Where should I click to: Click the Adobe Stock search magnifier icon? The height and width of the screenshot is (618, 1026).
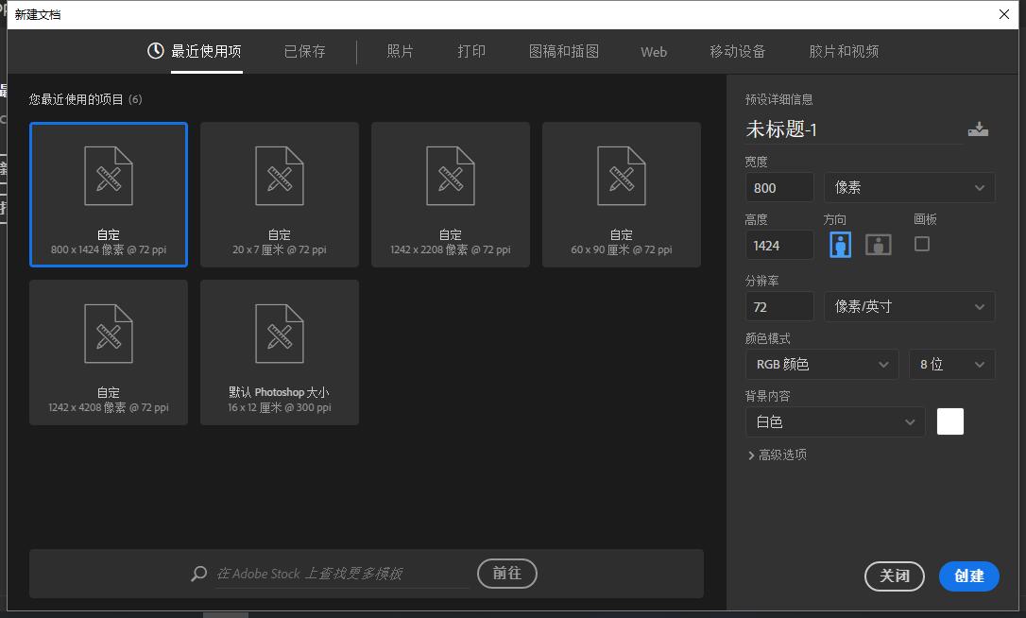[198, 574]
